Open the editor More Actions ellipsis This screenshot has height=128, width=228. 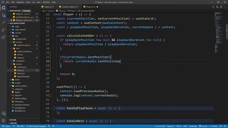click(x=225, y=7)
